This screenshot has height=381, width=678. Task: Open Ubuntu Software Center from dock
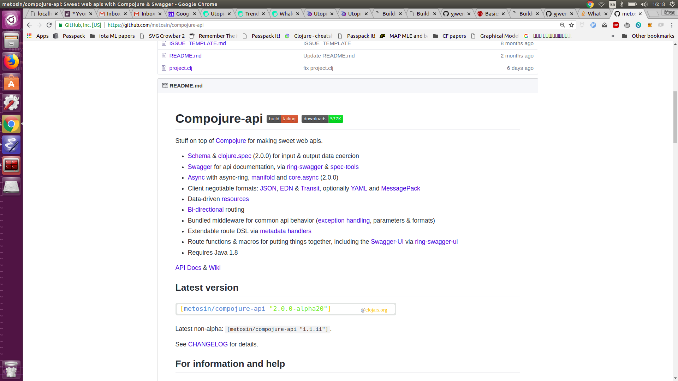click(x=11, y=82)
